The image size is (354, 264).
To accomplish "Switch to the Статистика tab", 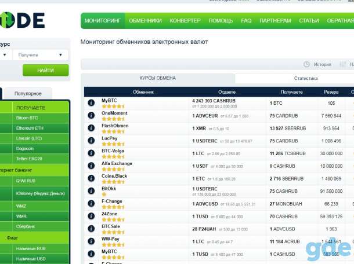I will pyautogui.click(x=306, y=78).
